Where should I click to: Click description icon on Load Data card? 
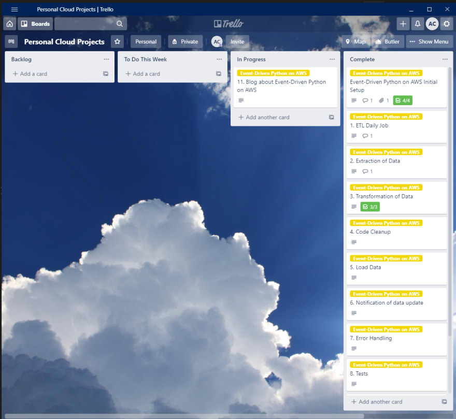[x=354, y=278]
